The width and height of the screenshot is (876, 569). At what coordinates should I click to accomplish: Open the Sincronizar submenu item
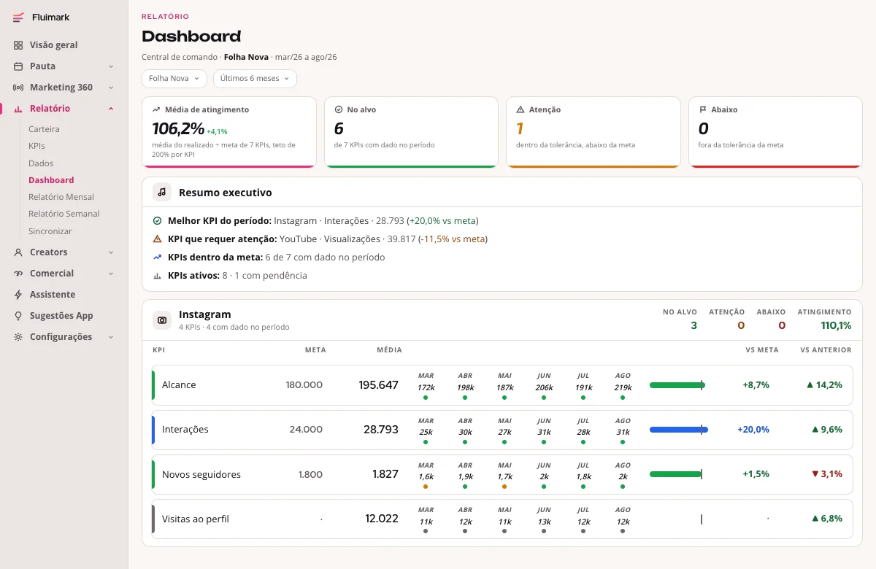[50, 231]
